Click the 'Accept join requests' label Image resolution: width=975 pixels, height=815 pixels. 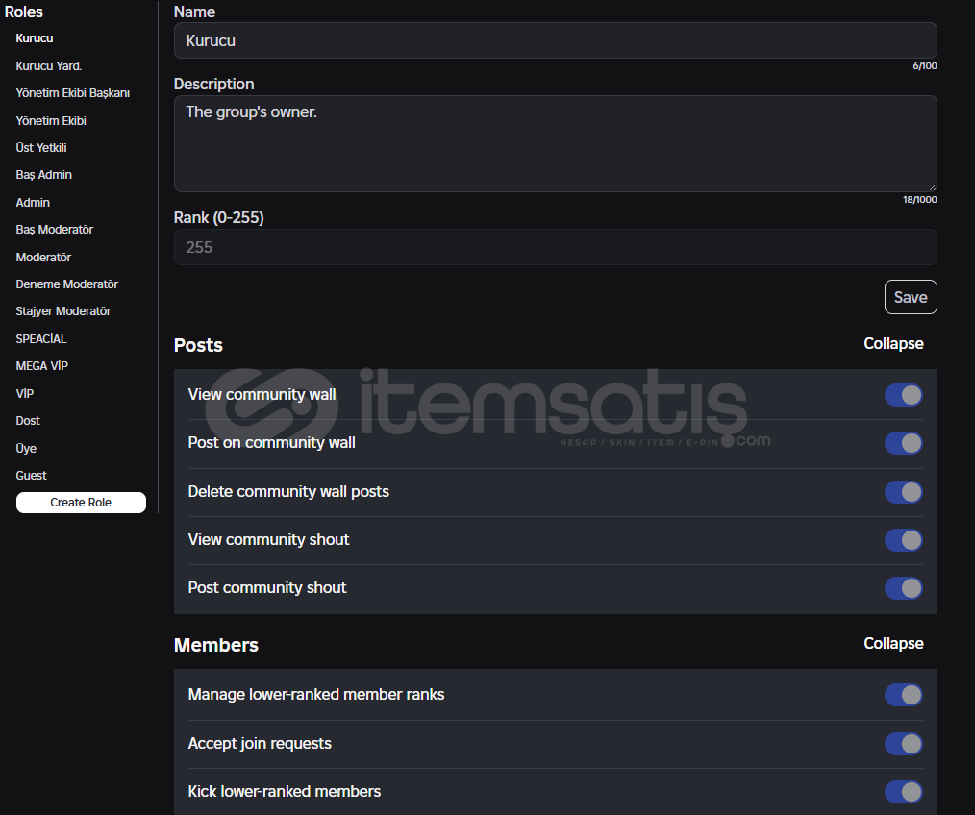[260, 744]
